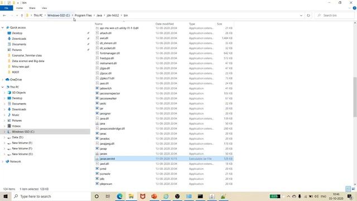Select Windows-SSD (C:) in address path

[59, 16]
